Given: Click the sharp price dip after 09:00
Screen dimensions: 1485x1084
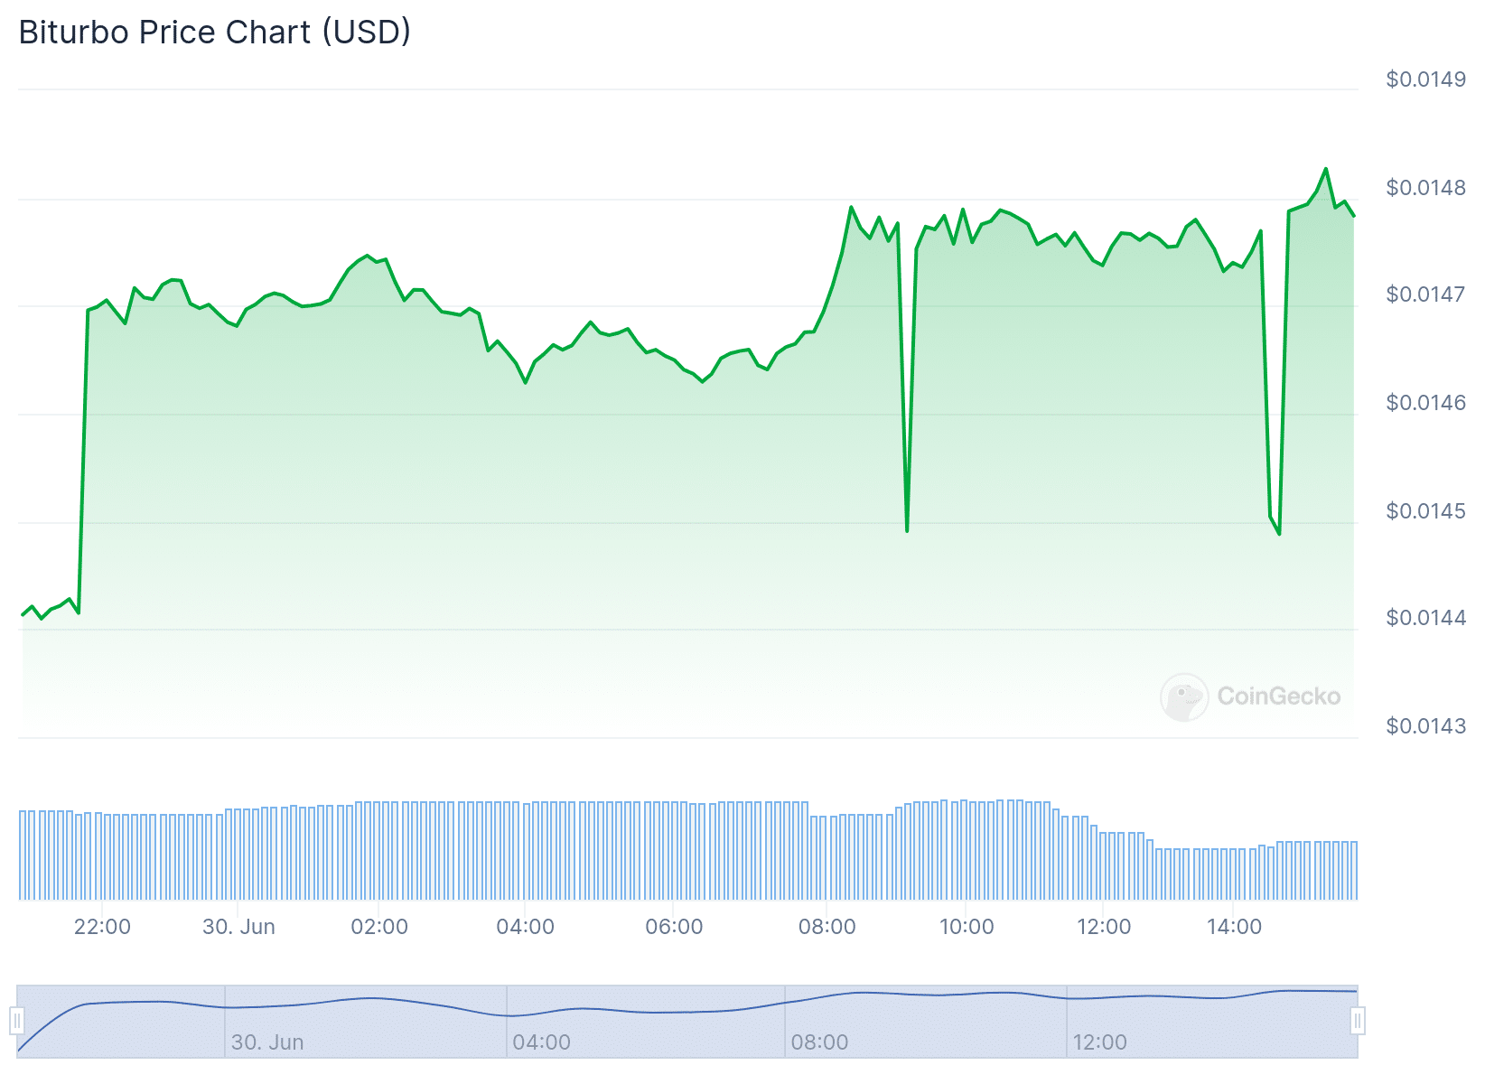Looking at the screenshot, I should click(x=907, y=530).
